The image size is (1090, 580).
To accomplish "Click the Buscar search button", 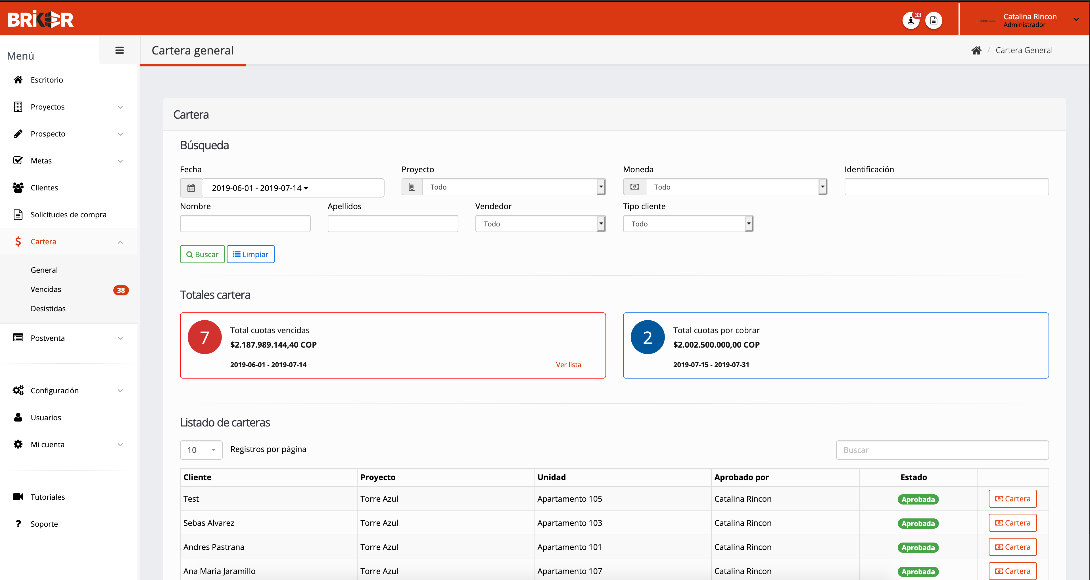I will [202, 254].
